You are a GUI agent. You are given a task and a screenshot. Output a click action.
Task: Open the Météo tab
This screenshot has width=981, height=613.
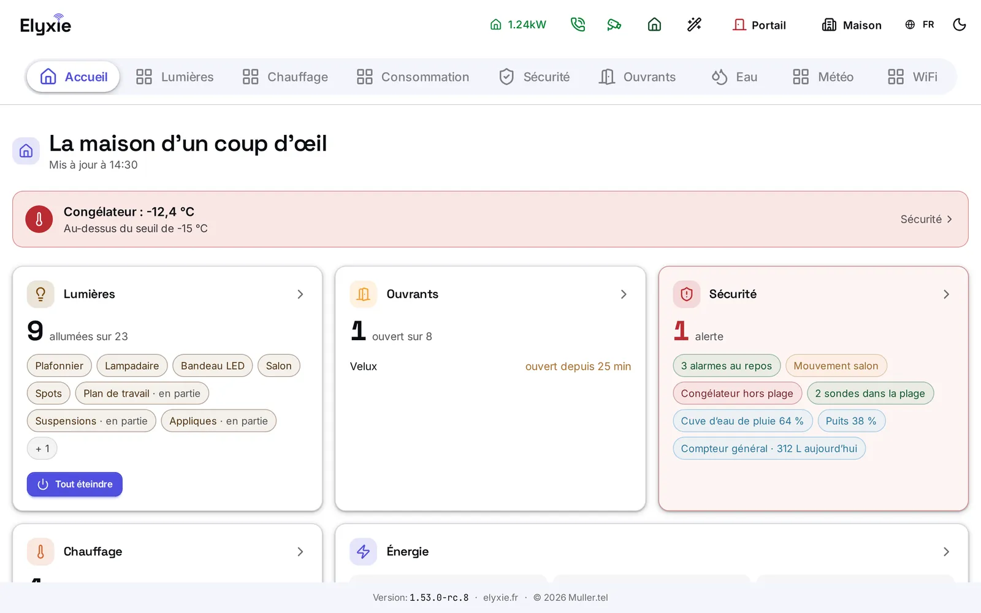click(823, 77)
